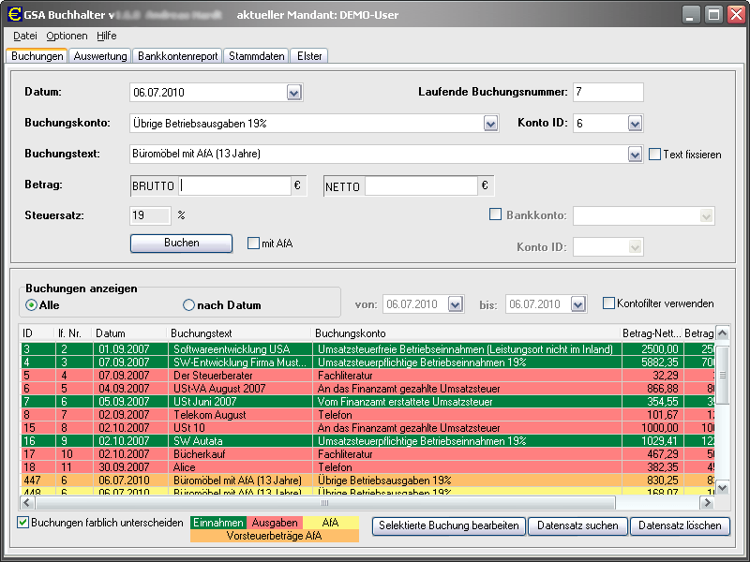This screenshot has width=750, height=562.
Task: Open the 'bis' date dropdown
Action: [577, 303]
